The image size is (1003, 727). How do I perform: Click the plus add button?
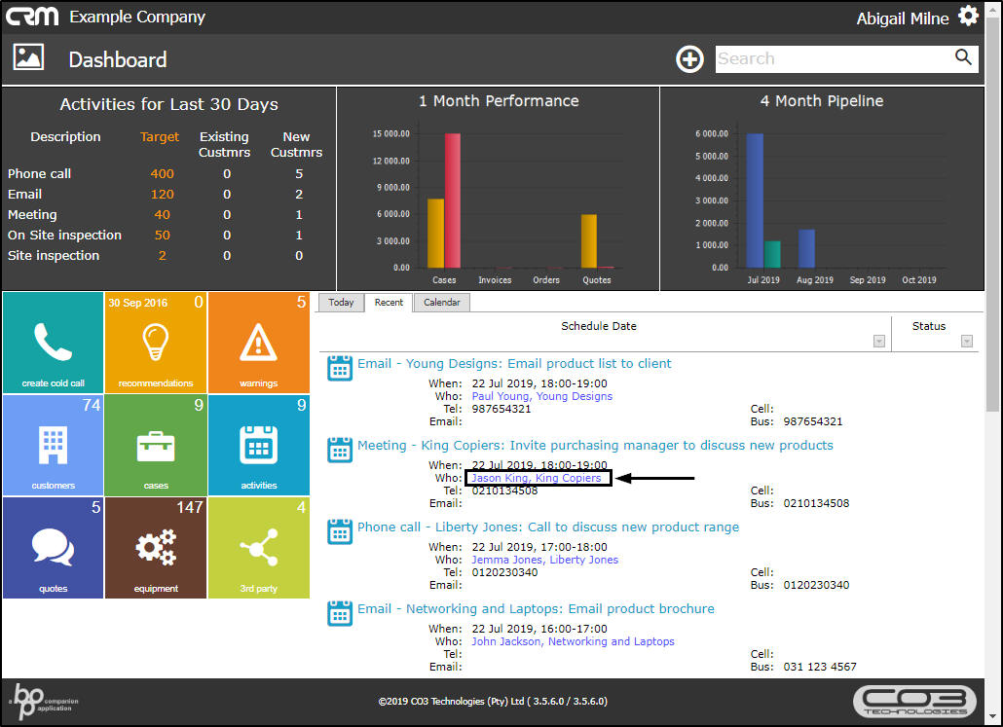pyautogui.click(x=689, y=59)
